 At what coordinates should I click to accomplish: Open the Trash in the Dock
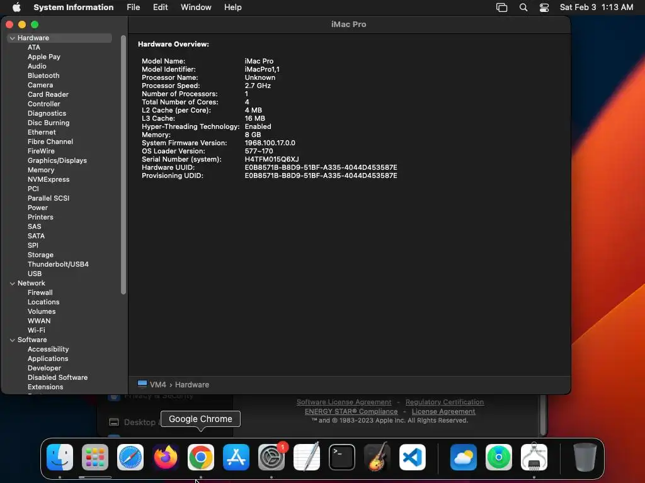(585, 457)
